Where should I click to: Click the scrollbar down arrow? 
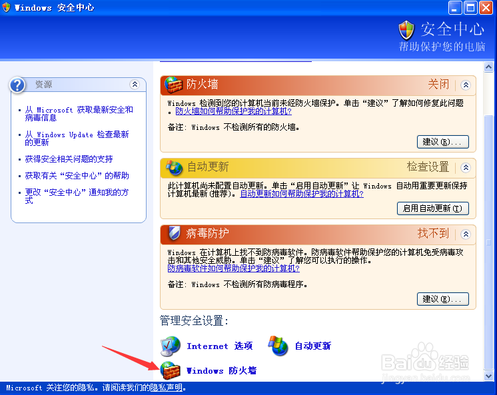(488, 376)
